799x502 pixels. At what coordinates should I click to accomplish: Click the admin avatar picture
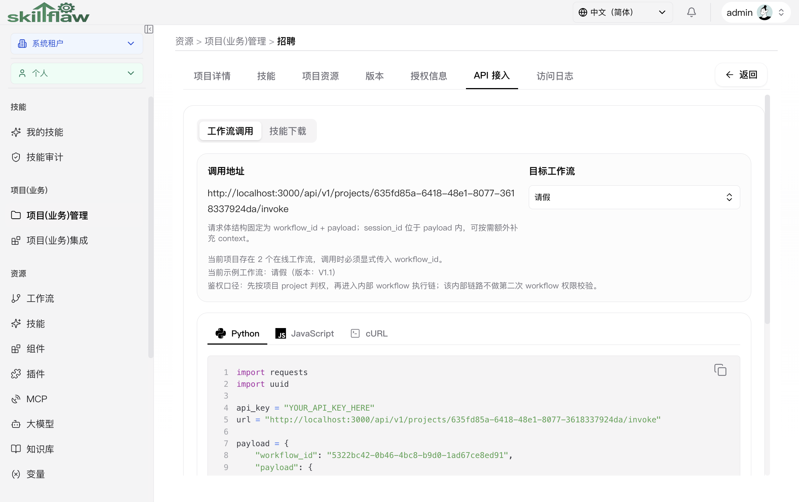coord(765,12)
